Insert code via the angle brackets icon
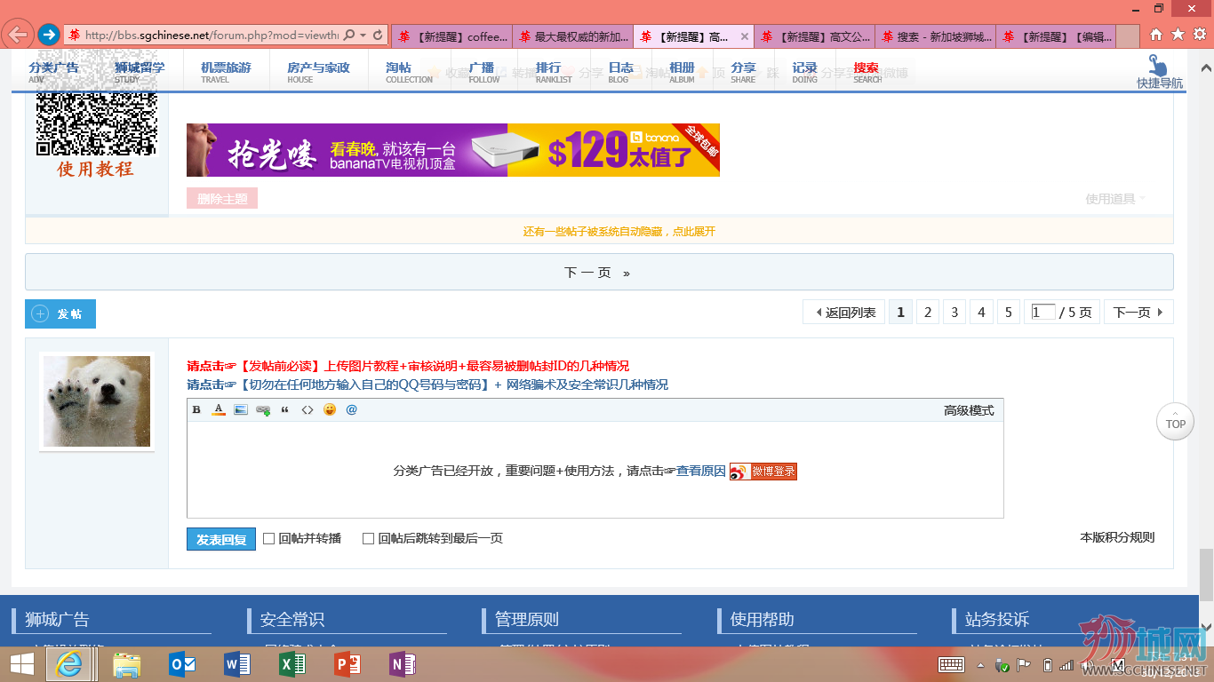The image size is (1214, 682). pyautogui.click(x=307, y=409)
